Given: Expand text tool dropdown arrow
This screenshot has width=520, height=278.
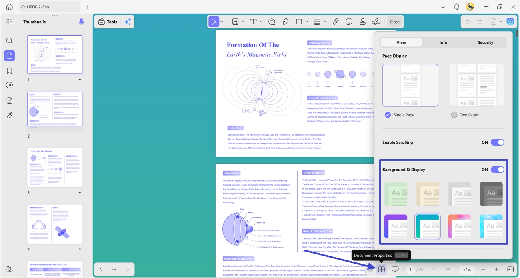Looking at the screenshot, I should [x=261, y=22].
